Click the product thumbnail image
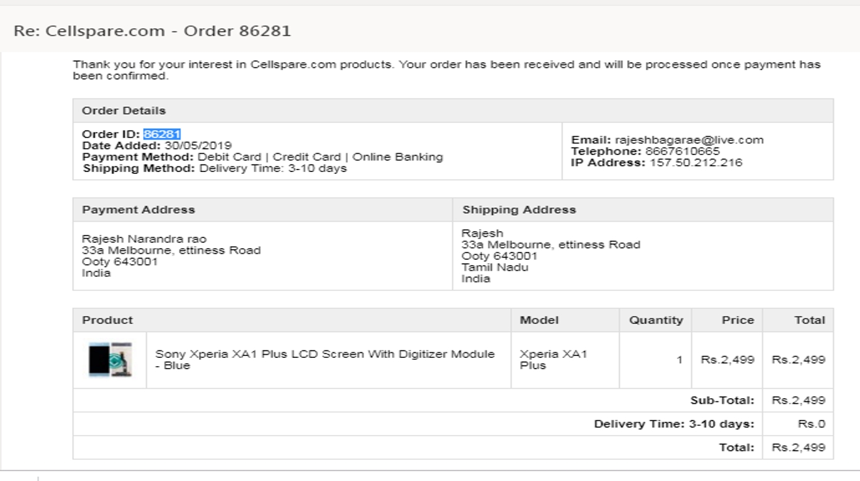The height and width of the screenshot is (481, 860). click(x=110, y=360)
